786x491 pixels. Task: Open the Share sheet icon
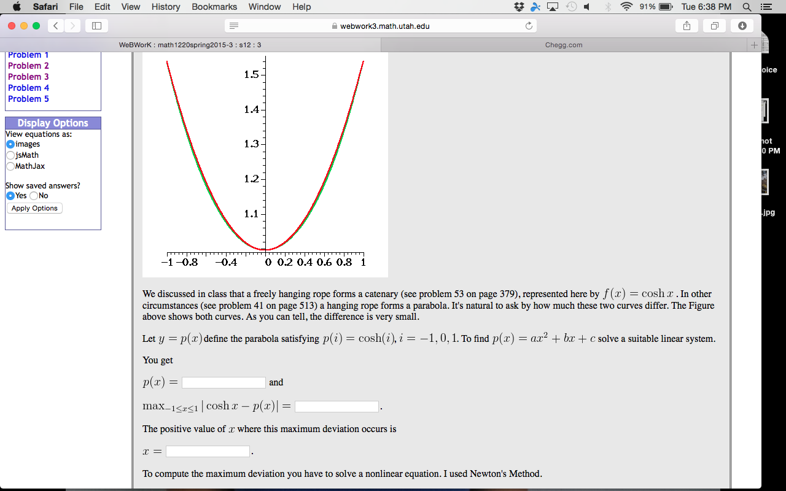tap(687, 26)
